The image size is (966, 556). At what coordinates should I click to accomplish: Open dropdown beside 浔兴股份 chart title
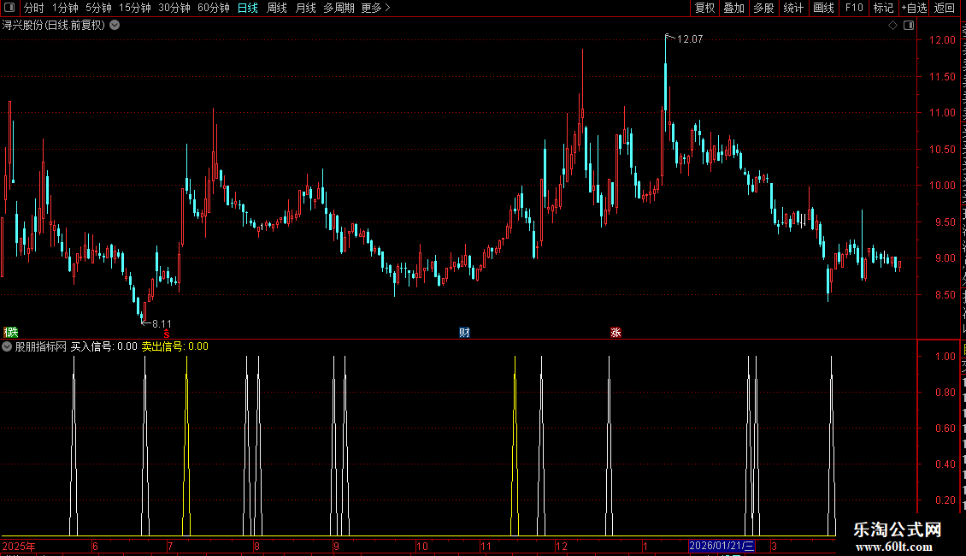tap(115, 26)
